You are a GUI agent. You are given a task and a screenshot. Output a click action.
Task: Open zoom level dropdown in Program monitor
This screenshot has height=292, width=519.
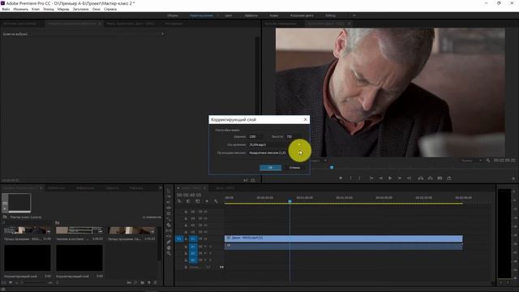[x=320, y=161]
